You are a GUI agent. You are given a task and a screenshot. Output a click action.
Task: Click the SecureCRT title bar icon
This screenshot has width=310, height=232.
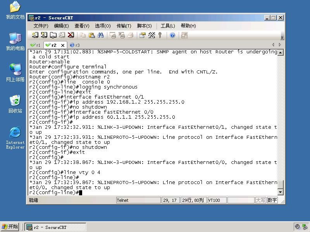[31, 18]
